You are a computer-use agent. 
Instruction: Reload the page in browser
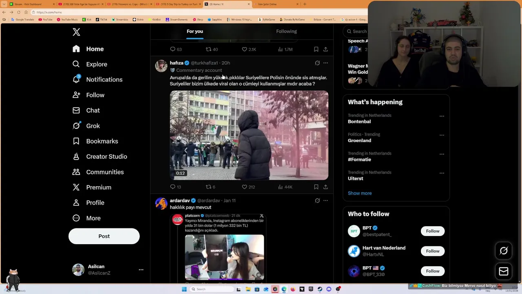[18, 12]
